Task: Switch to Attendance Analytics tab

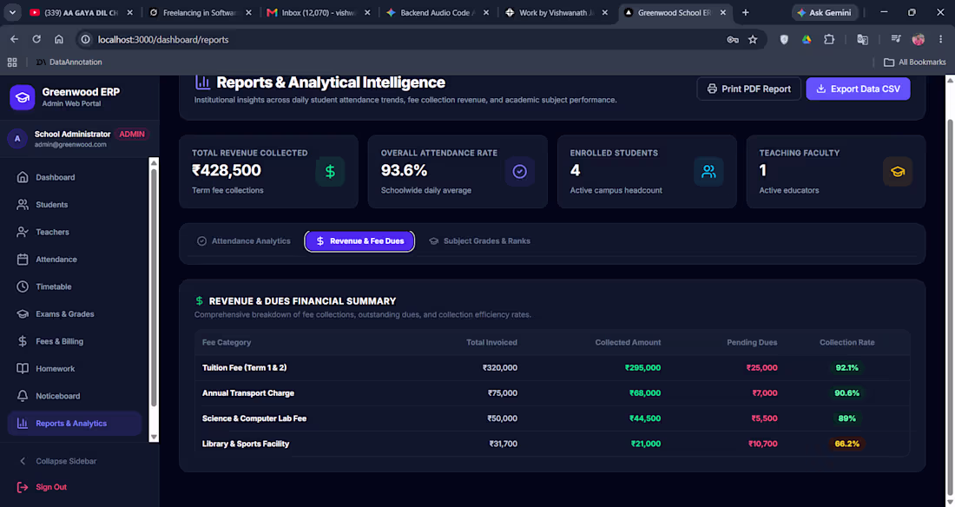Action: click(244, 241)
